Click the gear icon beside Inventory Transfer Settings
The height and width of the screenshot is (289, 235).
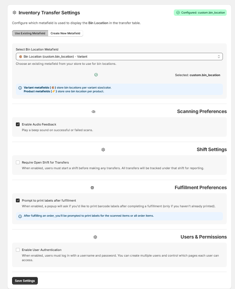point(14,12)
